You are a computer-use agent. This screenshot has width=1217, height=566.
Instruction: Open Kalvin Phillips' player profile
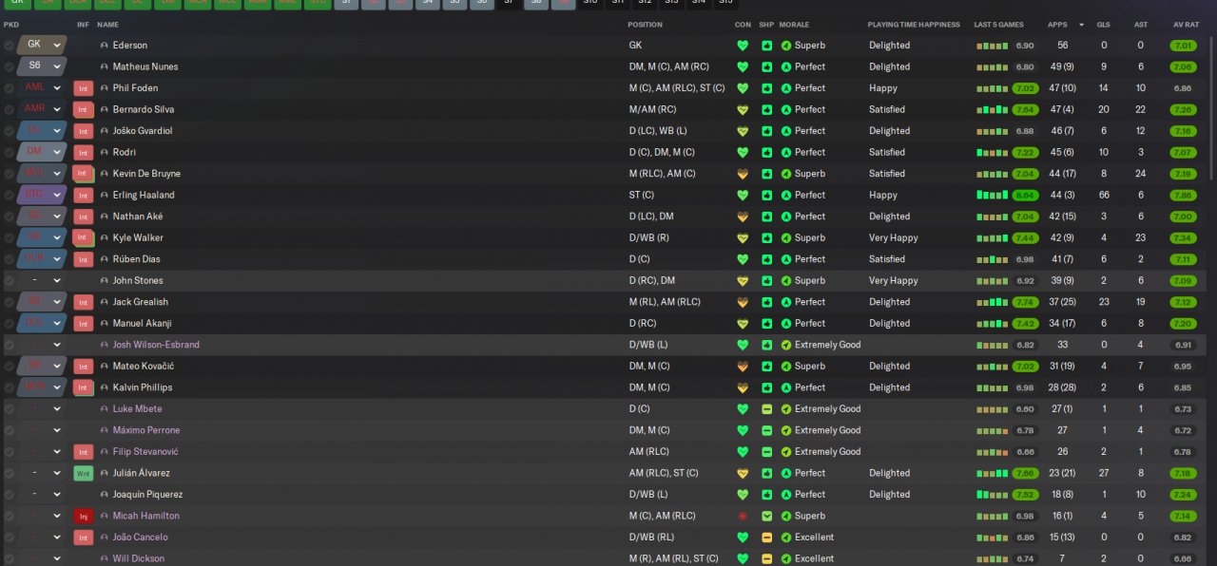click(143, 387)
